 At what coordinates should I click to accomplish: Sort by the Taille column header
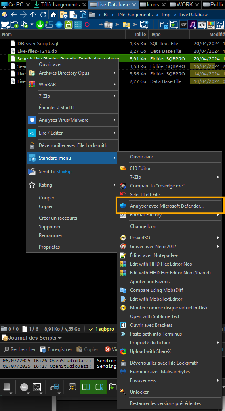pyautogui.click(x=137, y=34)
